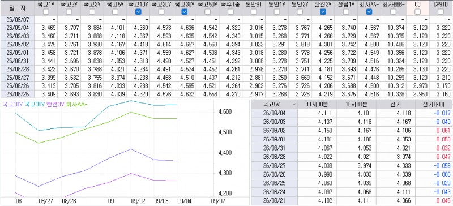Viewport: 453px width, 206px height.
Task: Check the 통안91 checkbox
Action: click(254, 12)
